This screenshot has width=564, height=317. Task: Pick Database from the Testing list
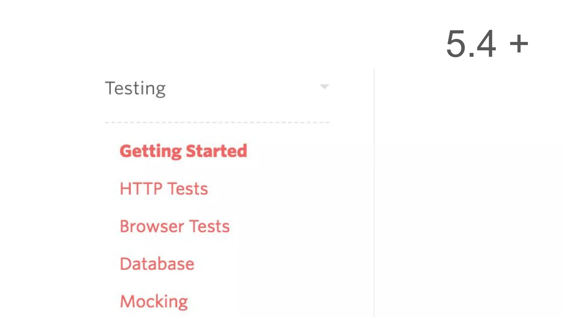pyautogui.click(x=157, y=264)
